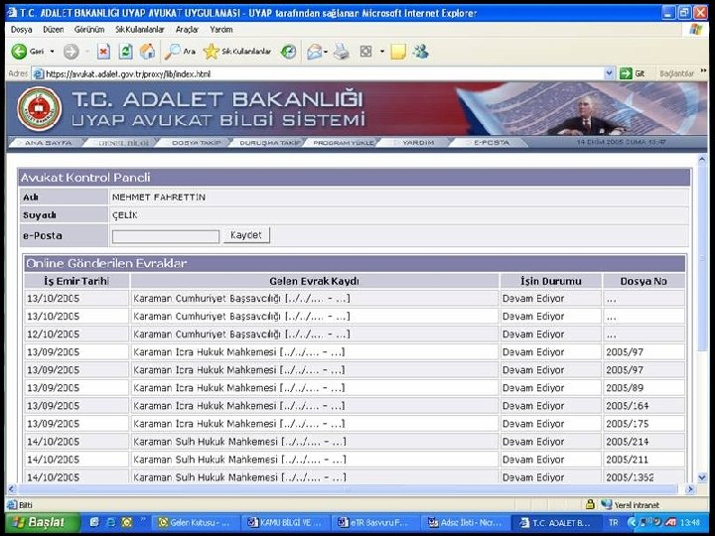Click the İşin Durumu column header
The width and height of the screenshot is (715, 536).
point(551,281)
